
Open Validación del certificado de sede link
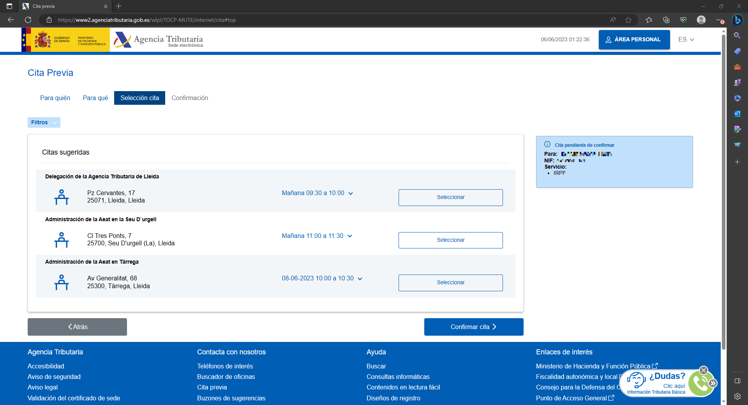point(74,398)
